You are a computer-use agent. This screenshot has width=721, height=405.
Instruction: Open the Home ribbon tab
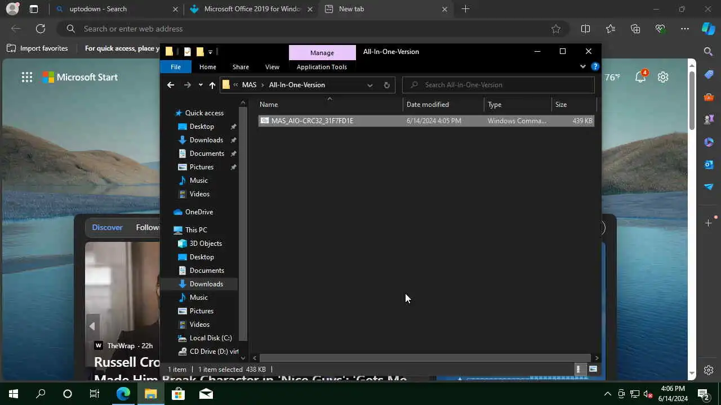pos(208,67)
